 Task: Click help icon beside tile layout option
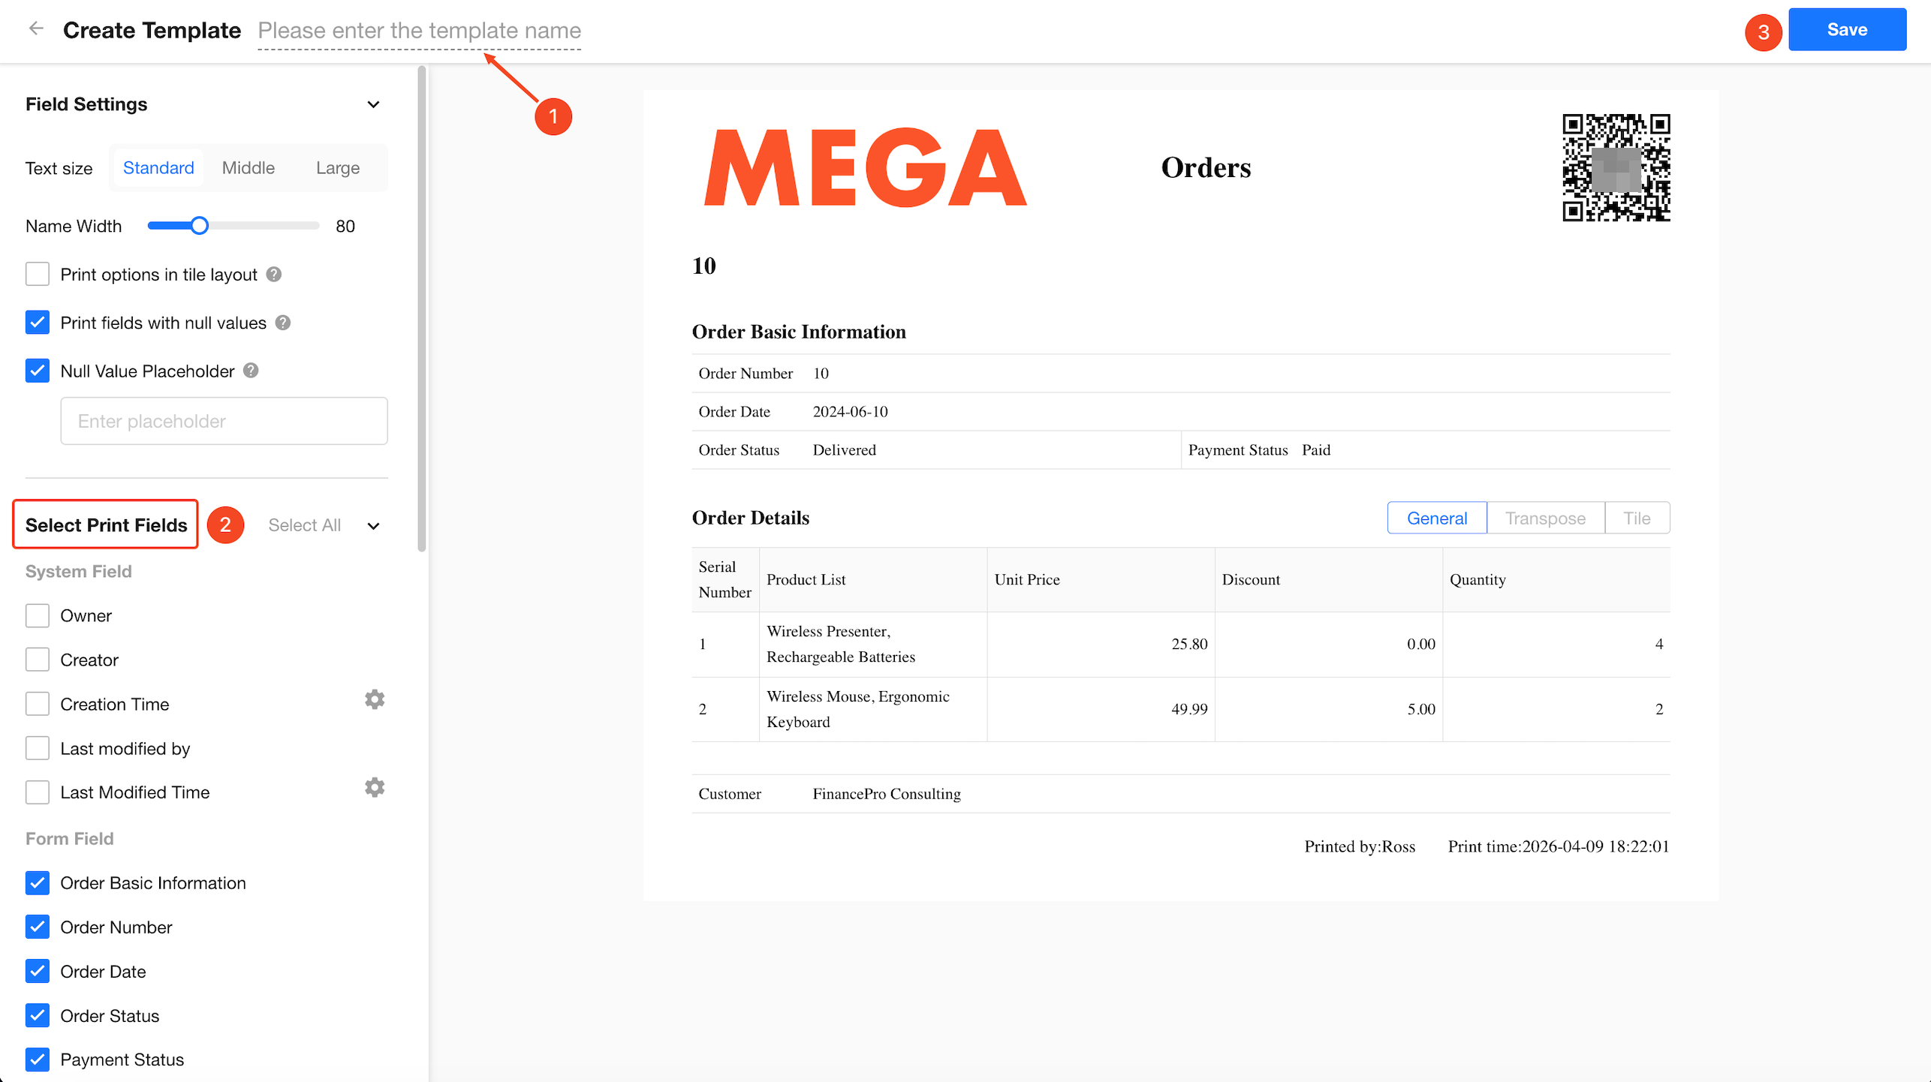pos(274,275)
